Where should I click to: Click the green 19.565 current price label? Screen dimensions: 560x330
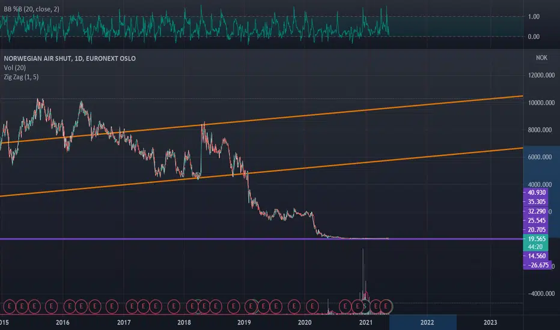click(x=536, y=239)
